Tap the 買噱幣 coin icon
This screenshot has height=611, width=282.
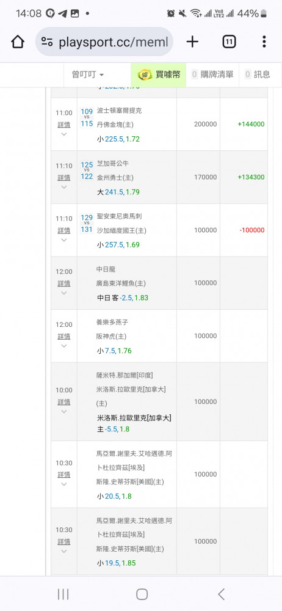coord(145,75)
